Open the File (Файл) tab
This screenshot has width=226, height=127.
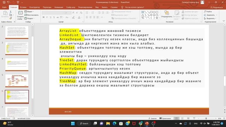pos(4,7)
